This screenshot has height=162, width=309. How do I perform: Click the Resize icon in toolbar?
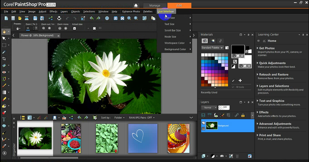[x=83, y=18]
